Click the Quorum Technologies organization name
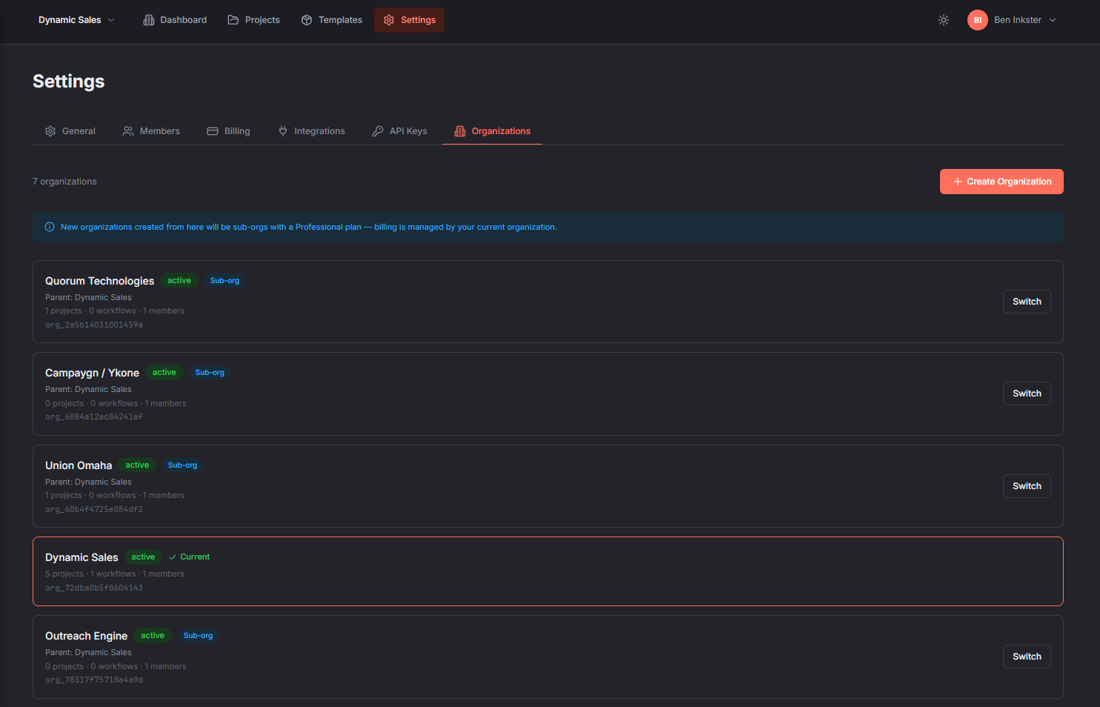The image size is (1100, 707). (100, 281)
